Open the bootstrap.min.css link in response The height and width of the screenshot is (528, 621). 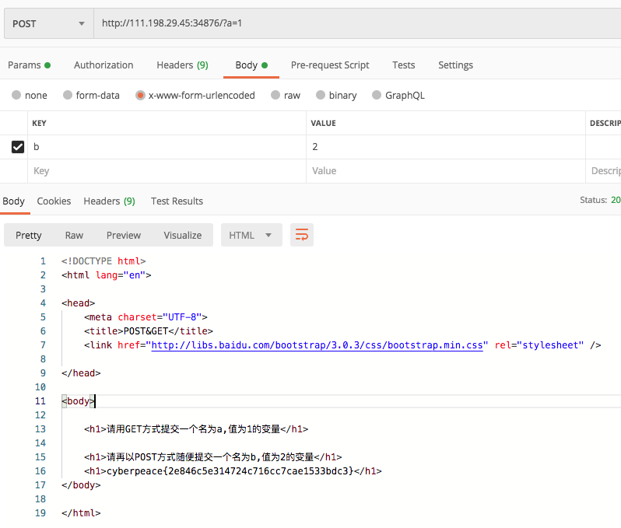[x=317, y=345]
